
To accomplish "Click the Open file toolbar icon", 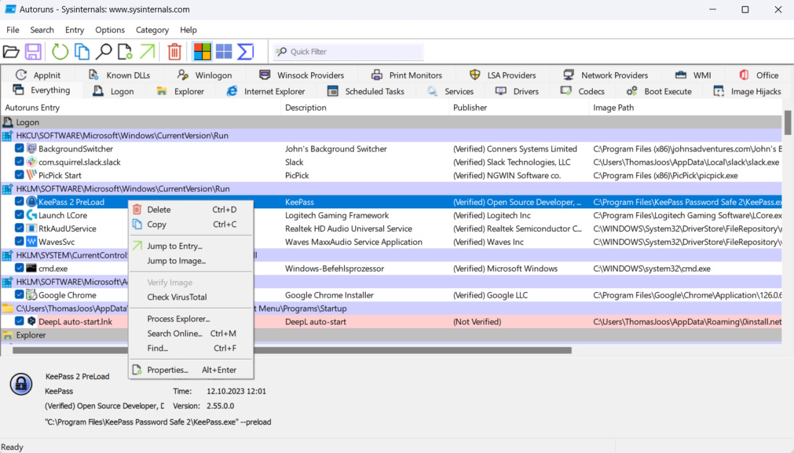I will coord(11,52).
